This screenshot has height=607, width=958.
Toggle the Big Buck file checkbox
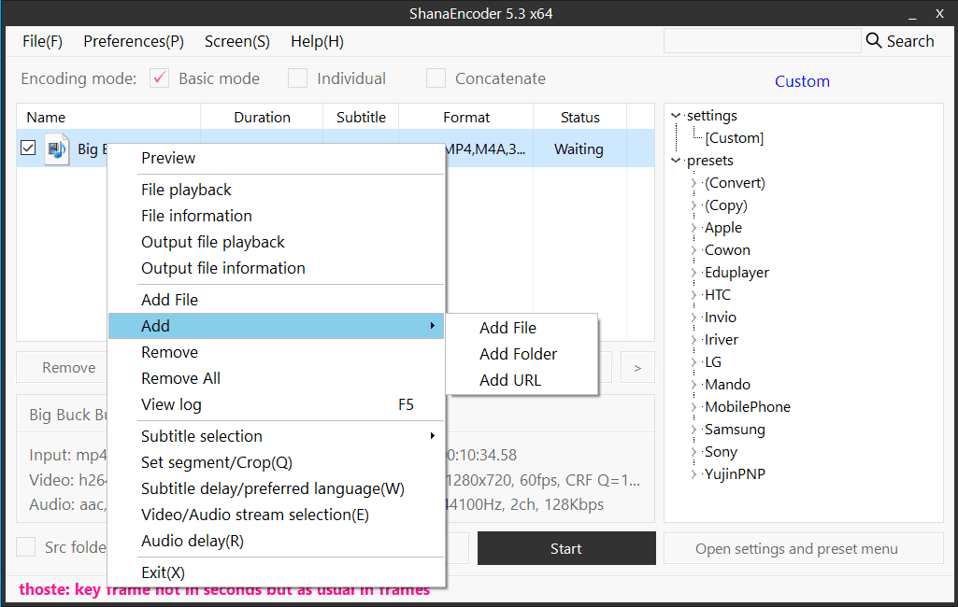coord(28,148)
